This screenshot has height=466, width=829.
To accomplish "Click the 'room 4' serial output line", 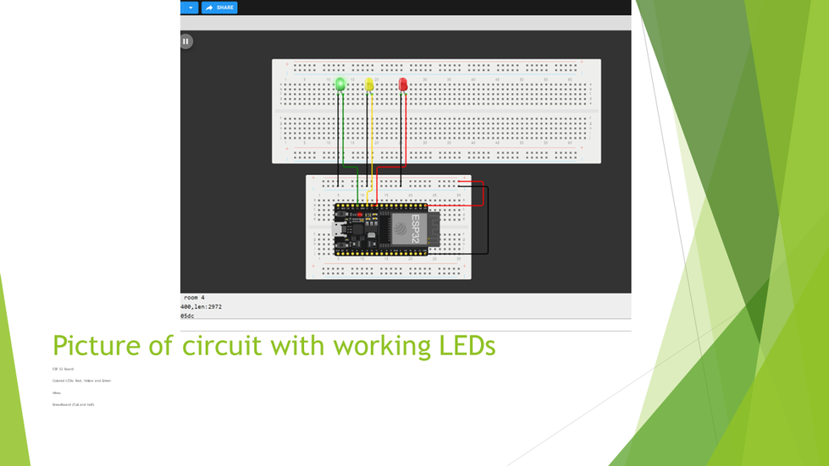I will 194,298.
